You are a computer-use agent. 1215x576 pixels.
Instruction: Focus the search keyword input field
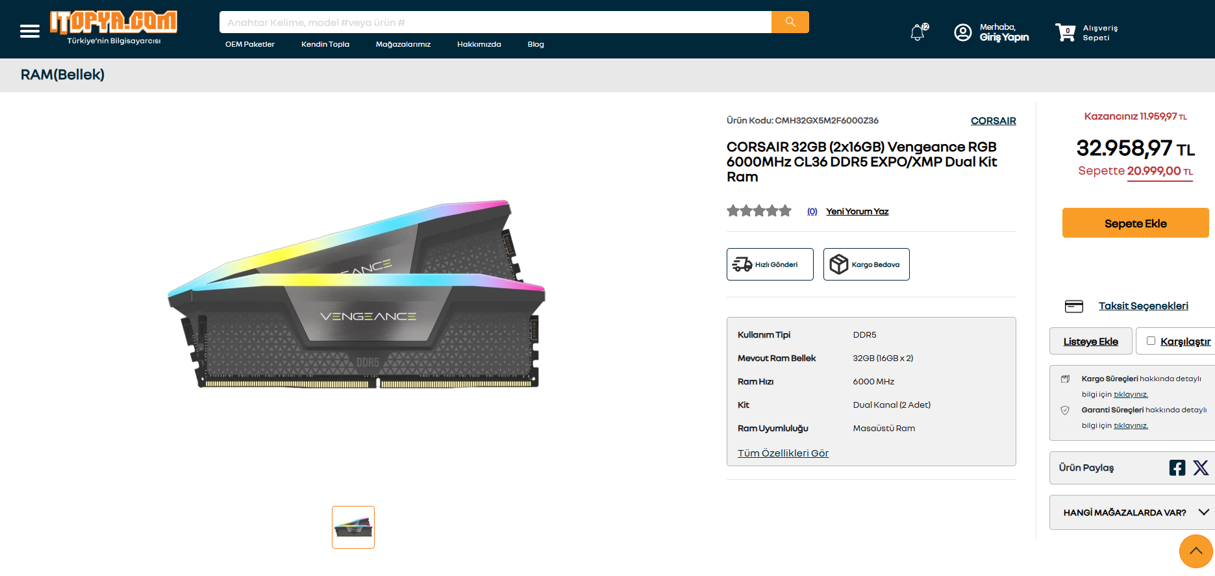coord(495,22)
